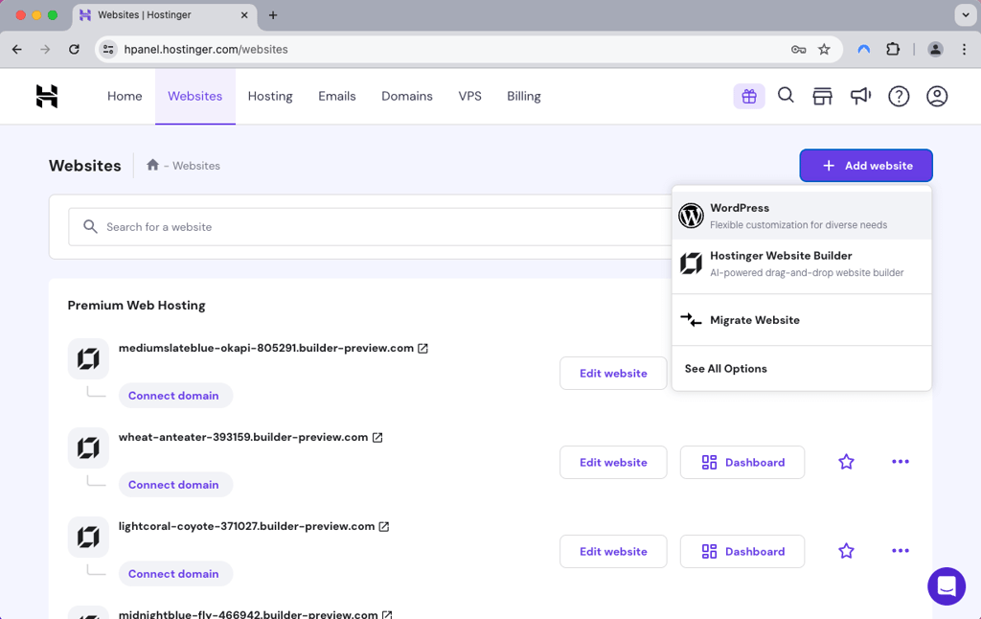This screenshot has width=981, height=619.
Task: Open the Chrome three-dot menu
Action: click(964, 50)
